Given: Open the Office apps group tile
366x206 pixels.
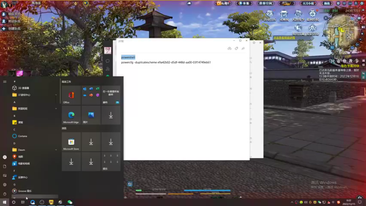Looking at the screenshot, I should 91,95.
